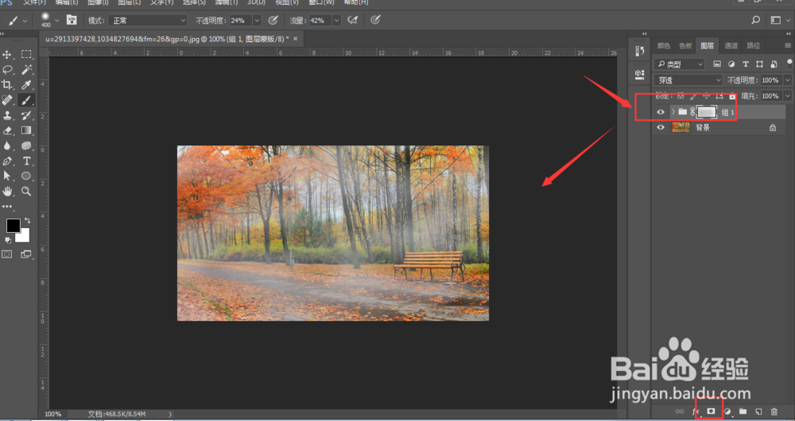Select the Blur tool
The height and width of the screenshot is (421, 795).
[7, 145]
